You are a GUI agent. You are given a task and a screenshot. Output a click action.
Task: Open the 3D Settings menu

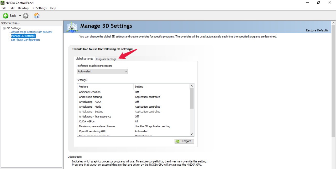click(39, 8)
